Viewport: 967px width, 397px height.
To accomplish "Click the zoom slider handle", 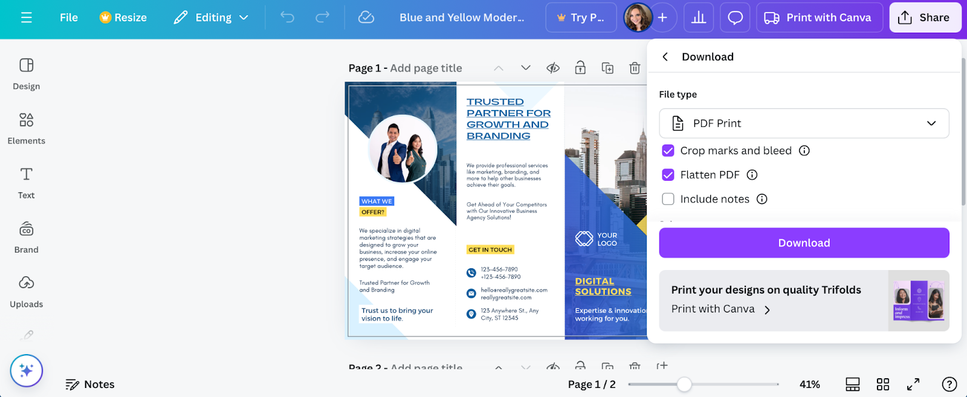I will pos(684,384).
